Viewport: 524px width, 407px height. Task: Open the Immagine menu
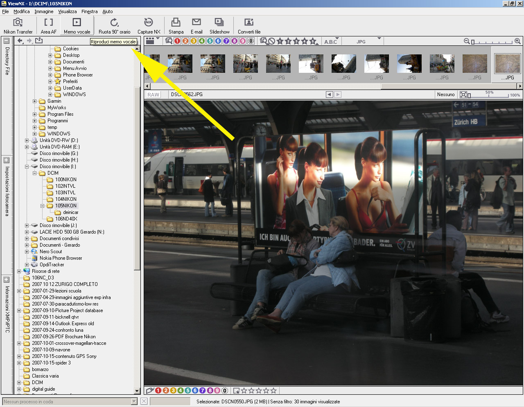tap(44, 11)
